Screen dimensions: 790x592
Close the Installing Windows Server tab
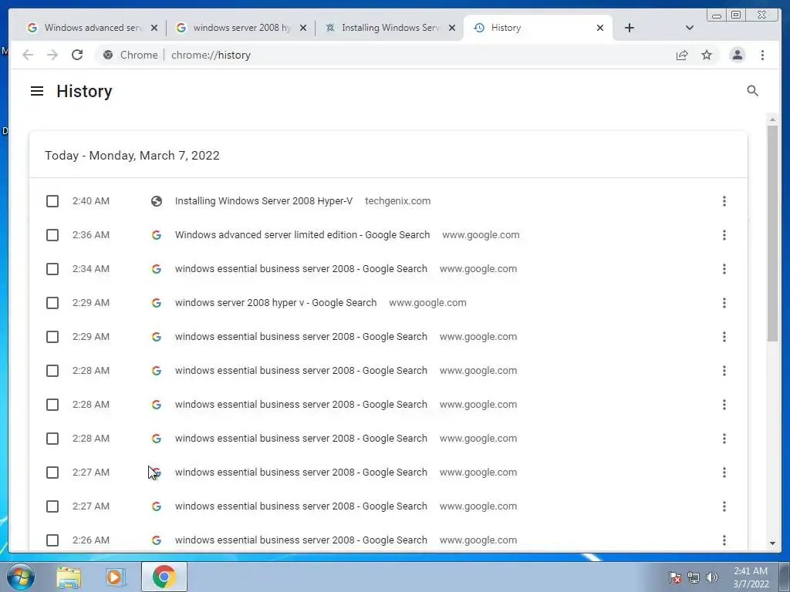pyautogui.click(x=452, y=28)
